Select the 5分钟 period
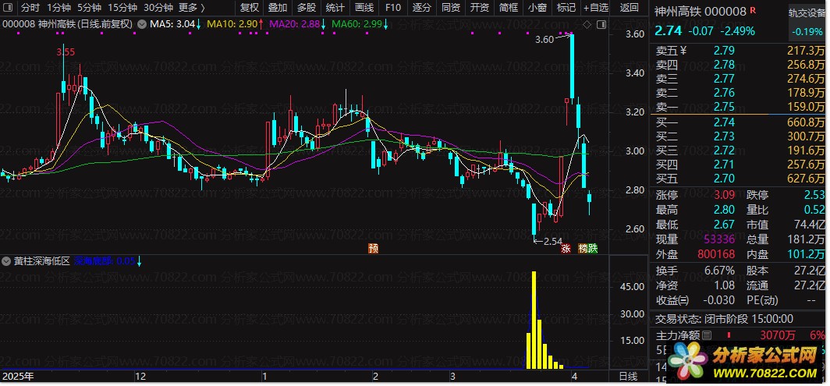This screenshot has height=386, width=830. [89, 8]
